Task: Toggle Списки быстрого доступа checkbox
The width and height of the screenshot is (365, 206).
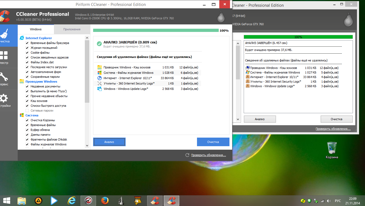Action: pos(27,106)
